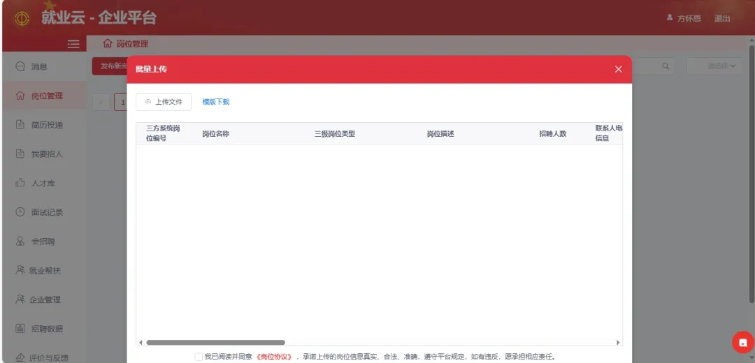Click the 岗位名称 column header

[x=216, y=133]
